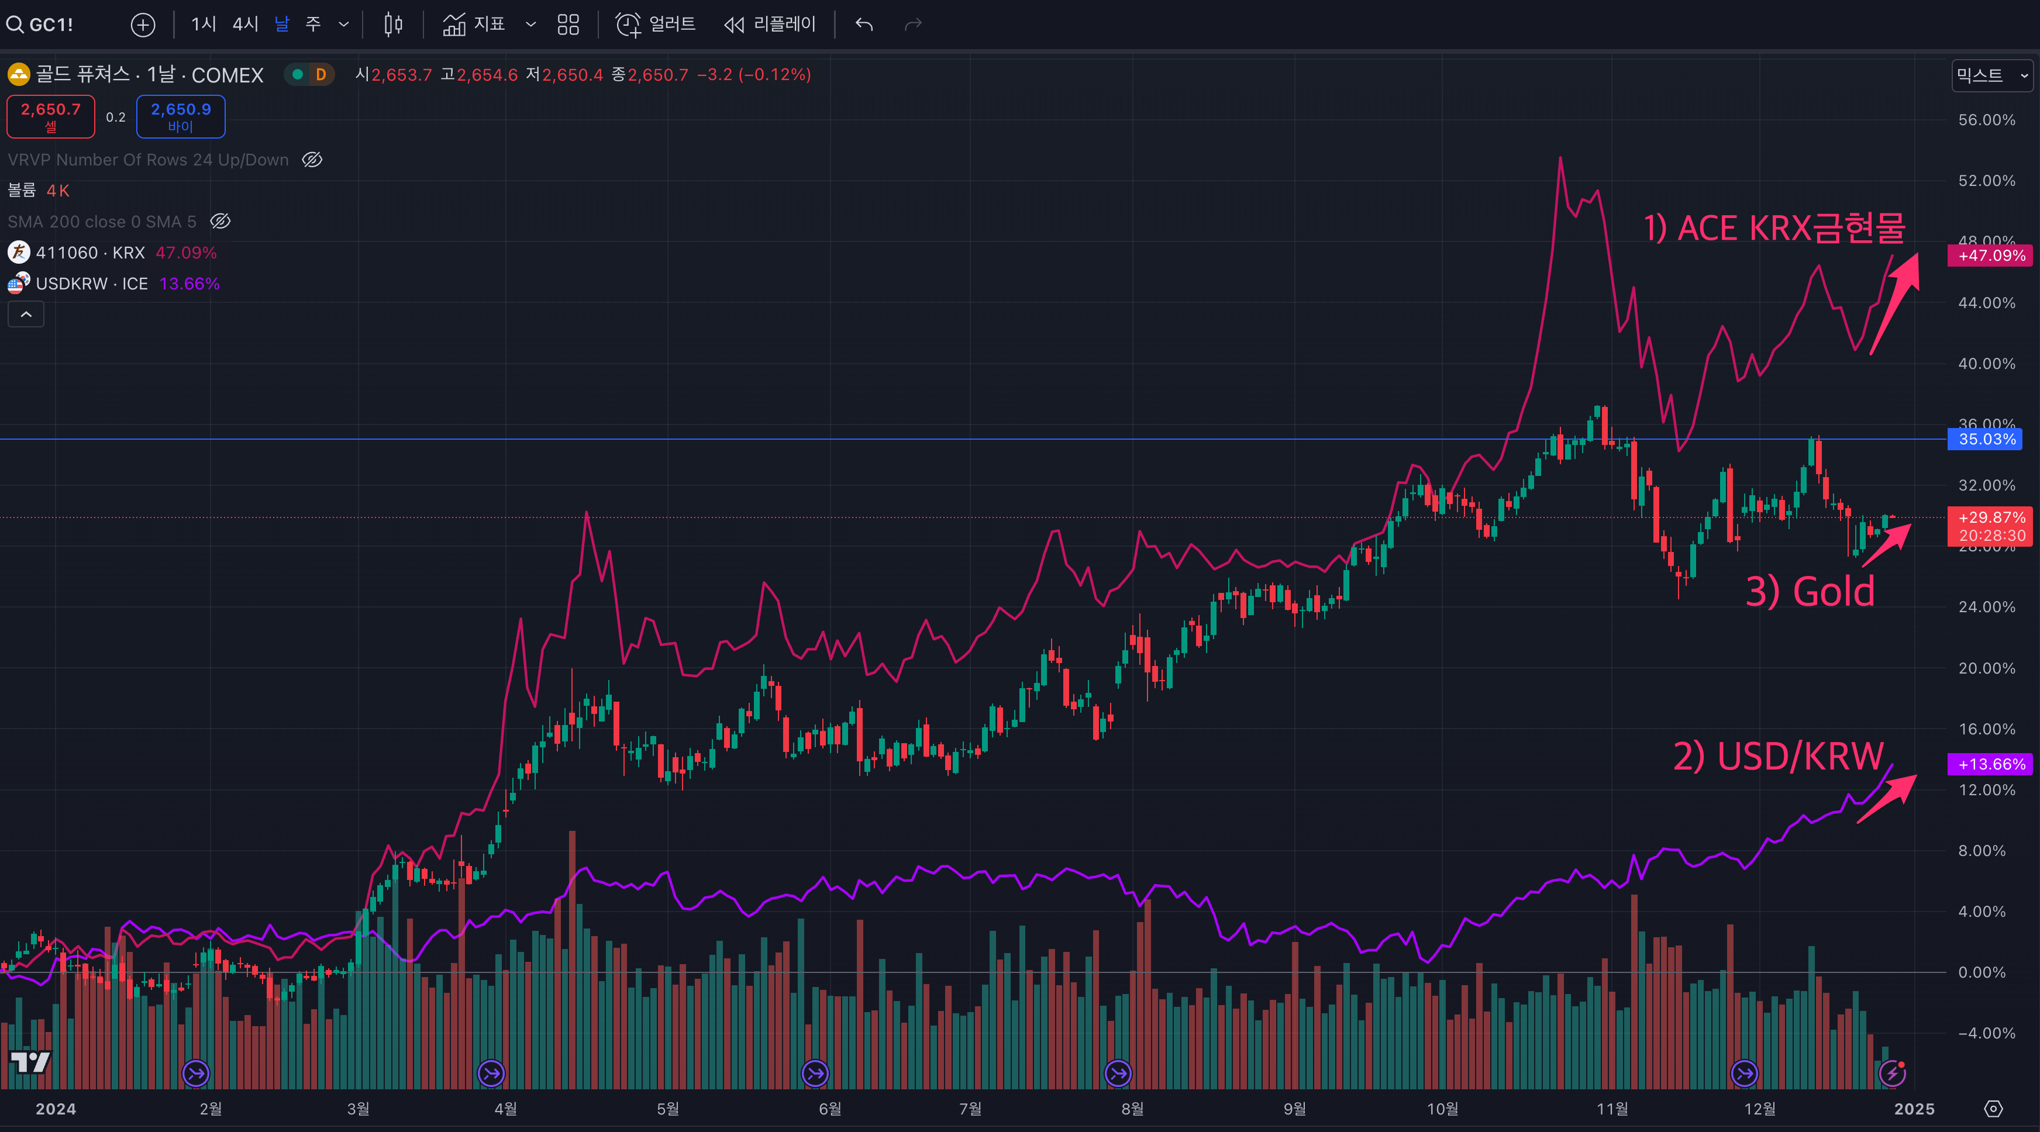This screenshot has width=2040, height=1132.
Task: Open chart settings gear at bottom right
Action: 1993,1108
